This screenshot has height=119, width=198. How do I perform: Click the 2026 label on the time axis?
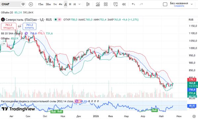coord(96,116)
